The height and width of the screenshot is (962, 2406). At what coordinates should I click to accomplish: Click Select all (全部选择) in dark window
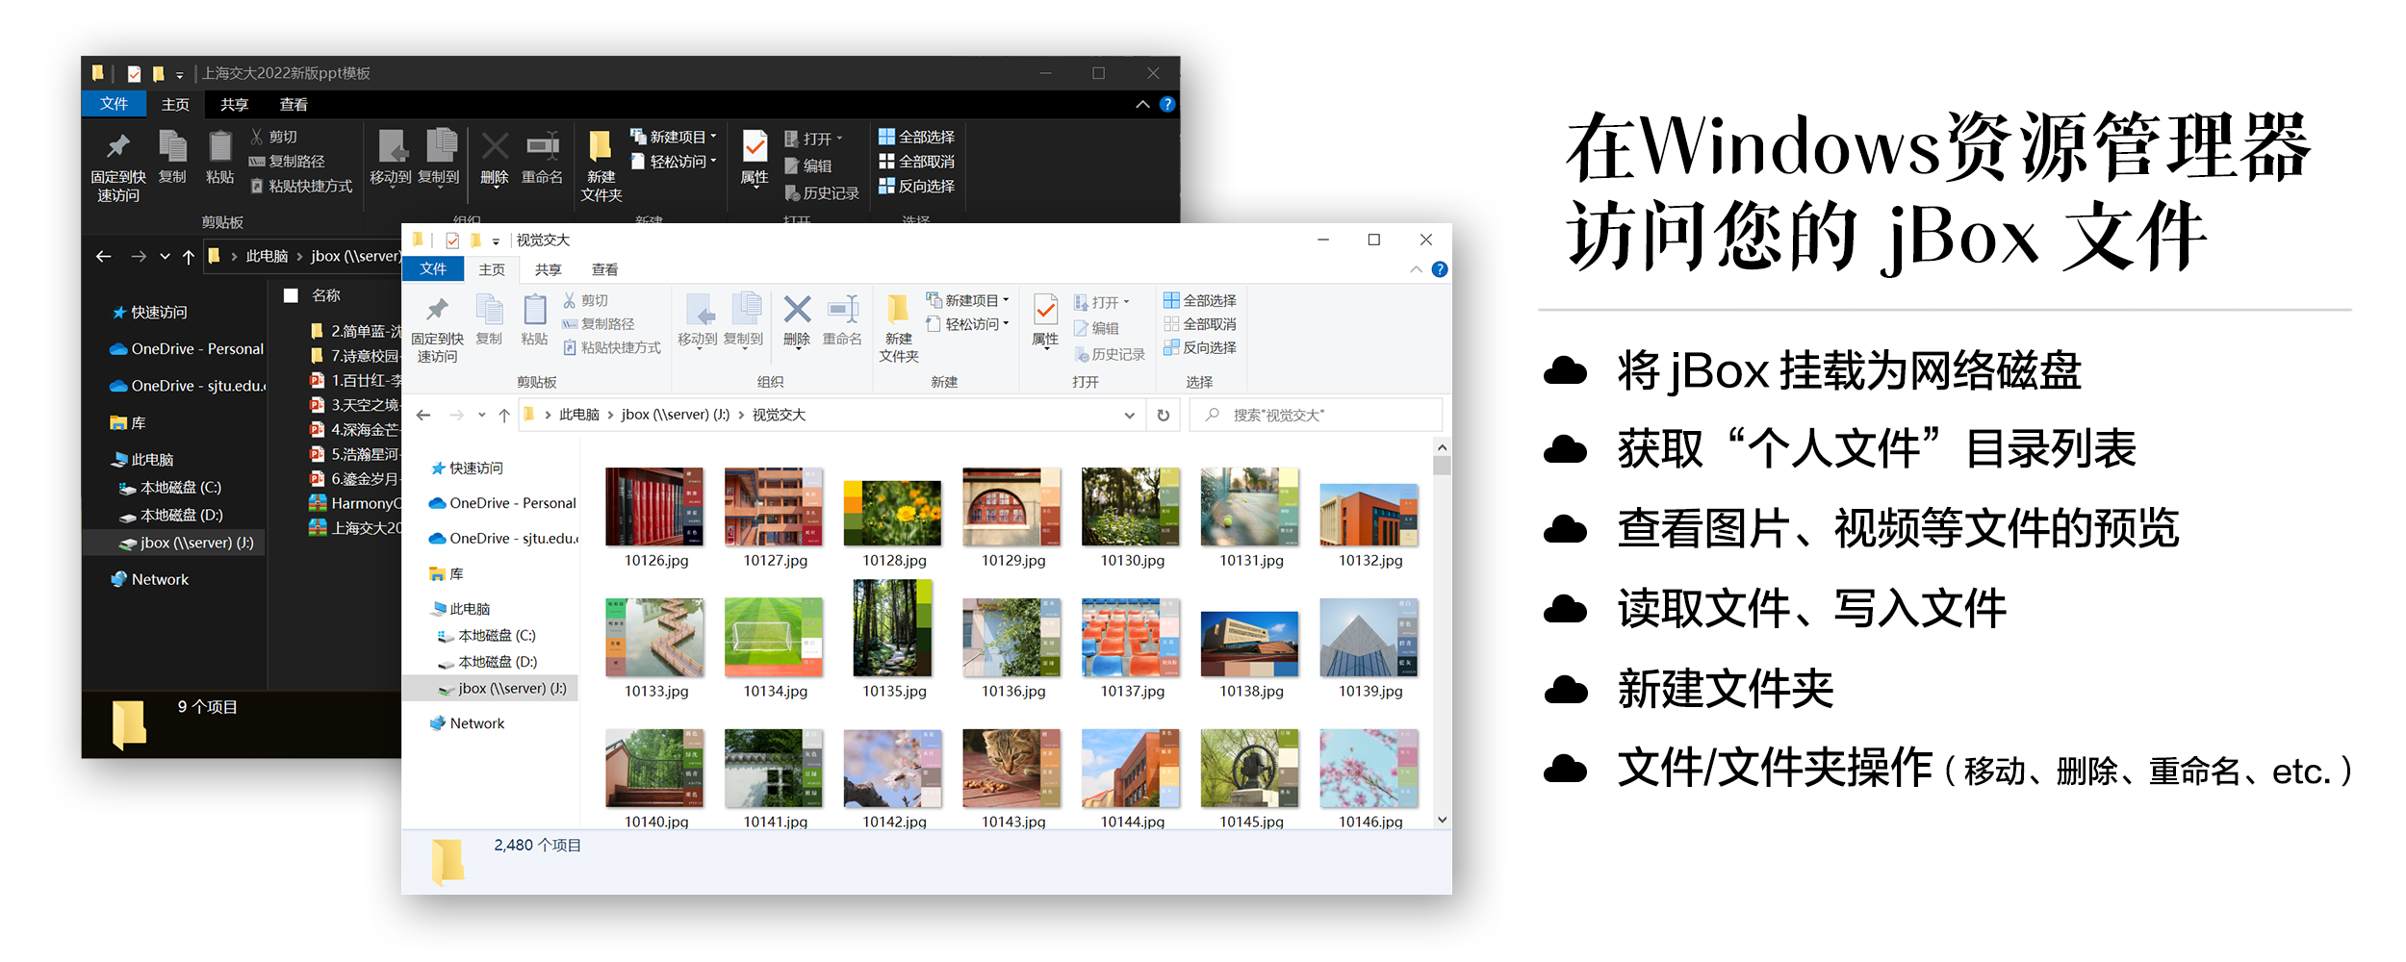pos(916,138)
